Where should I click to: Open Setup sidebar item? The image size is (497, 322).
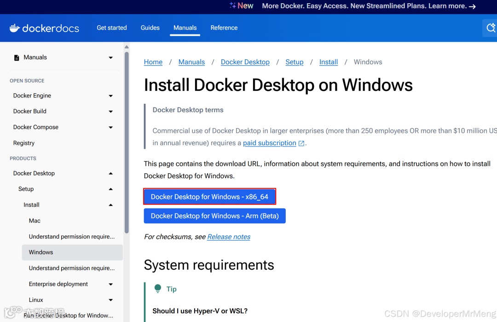(x=26, y=189)
